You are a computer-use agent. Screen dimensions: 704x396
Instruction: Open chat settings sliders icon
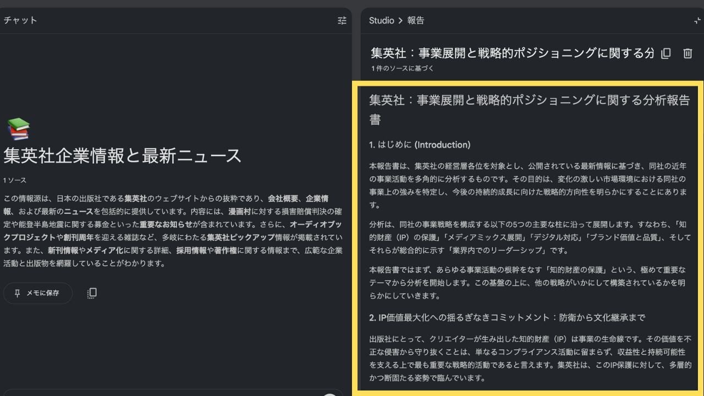(342, 20)
